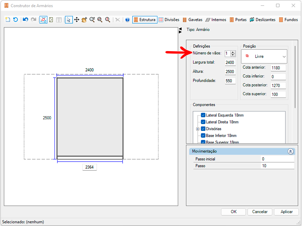
Task: Click the Cancelar button
Action: pyautogui.click(x=260, y=212)
